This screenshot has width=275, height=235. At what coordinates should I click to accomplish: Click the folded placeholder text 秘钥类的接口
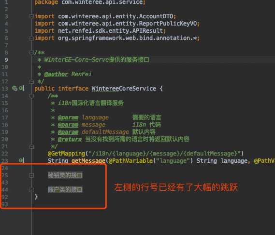pos(65,175)
